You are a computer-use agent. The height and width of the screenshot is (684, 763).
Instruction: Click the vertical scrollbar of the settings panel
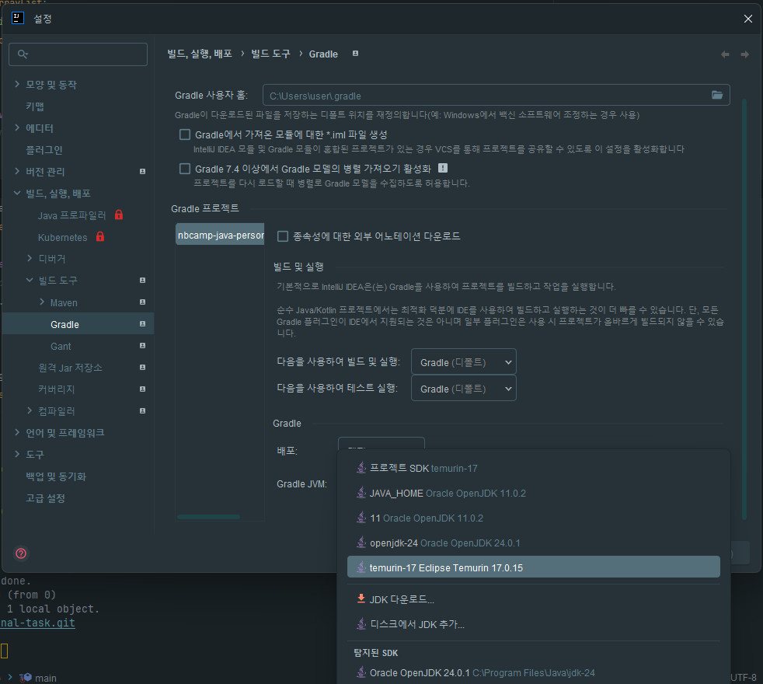pyautogui.click(x=744, y=309)
